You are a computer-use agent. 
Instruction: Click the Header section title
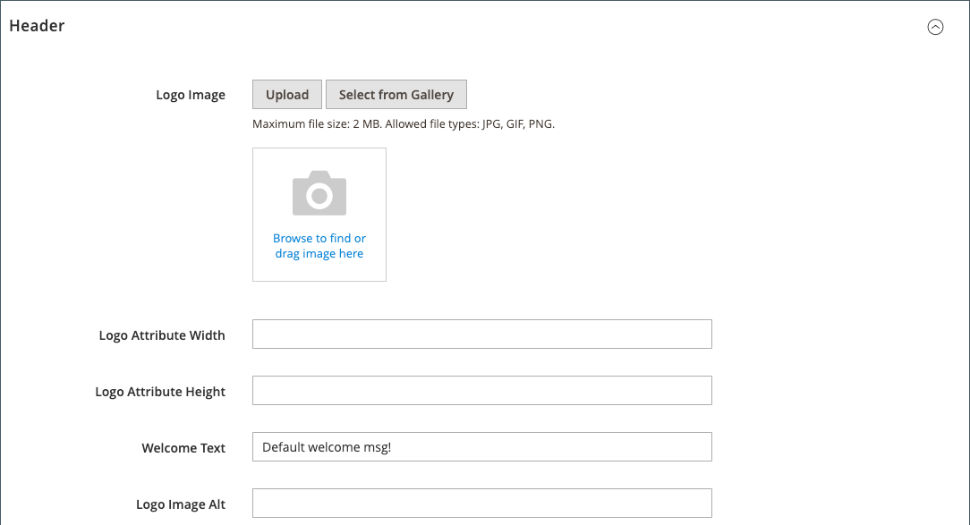(x=37, y=26)
